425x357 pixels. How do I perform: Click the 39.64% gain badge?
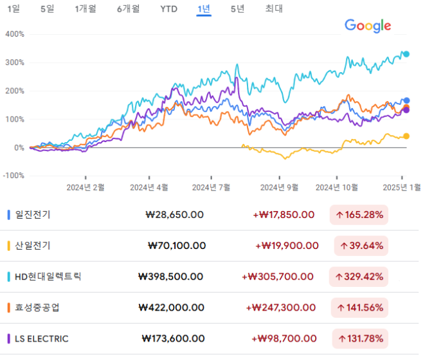coord(361,246)
